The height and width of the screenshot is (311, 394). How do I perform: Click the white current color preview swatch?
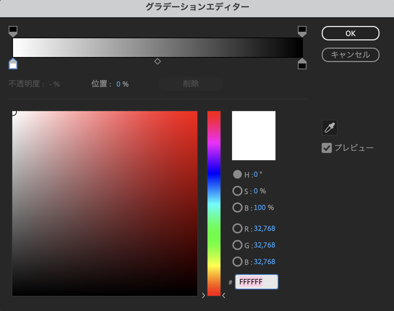[x=253, y=135]
